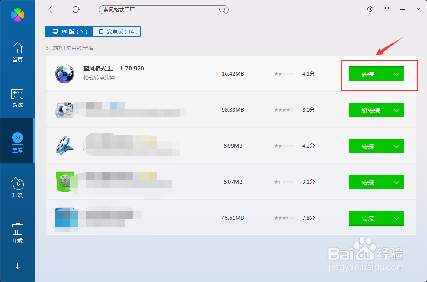The width and height of the screenshot is (427, 282).
Task: Install the 6.07MB software
Action: pos(369,182)
